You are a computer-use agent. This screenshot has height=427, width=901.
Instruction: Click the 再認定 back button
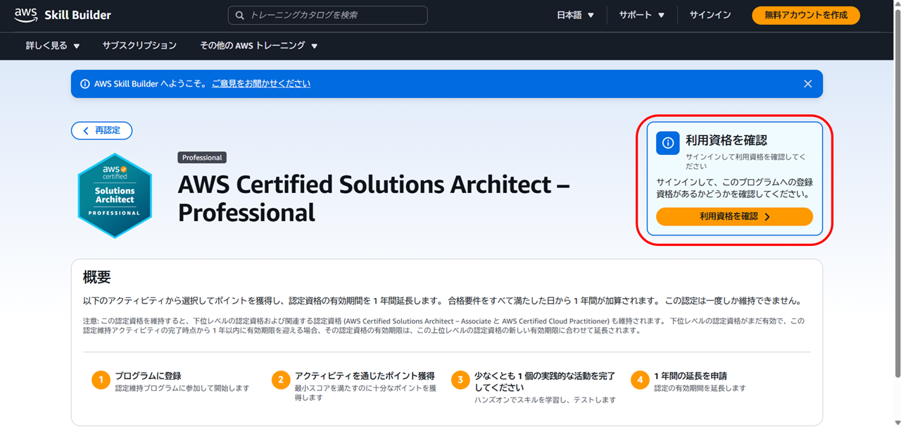click(101, 130)
